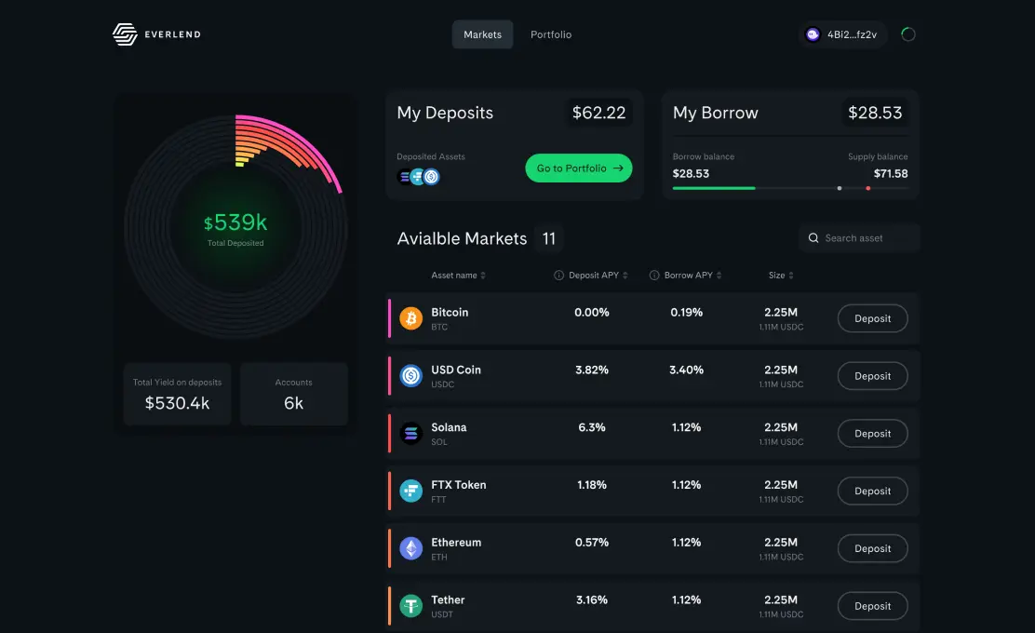Click the FTX Token icon
1035x633 pixels.
point(410,491)
